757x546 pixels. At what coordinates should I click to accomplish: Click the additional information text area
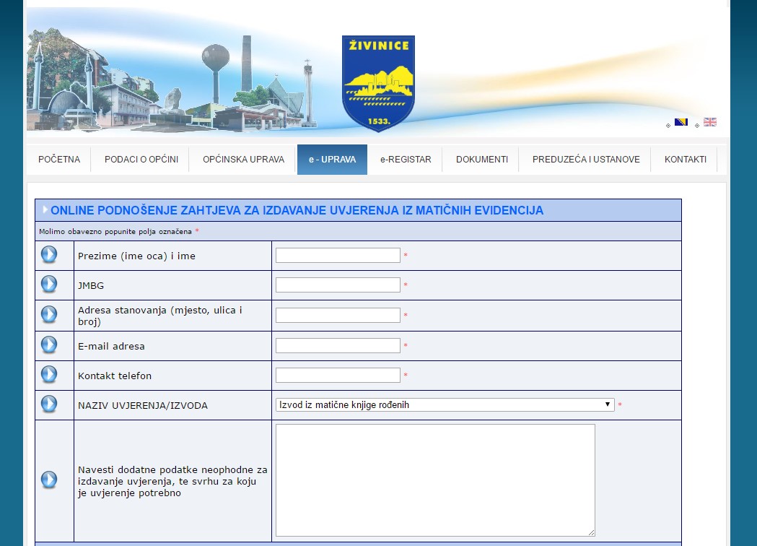[x=435, y=480]
